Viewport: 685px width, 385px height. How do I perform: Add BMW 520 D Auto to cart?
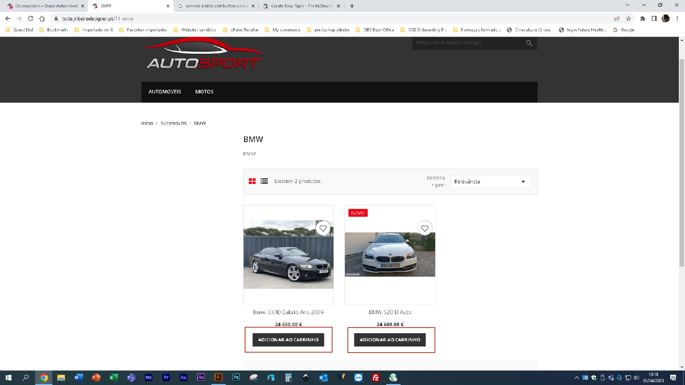pos(390,340)
